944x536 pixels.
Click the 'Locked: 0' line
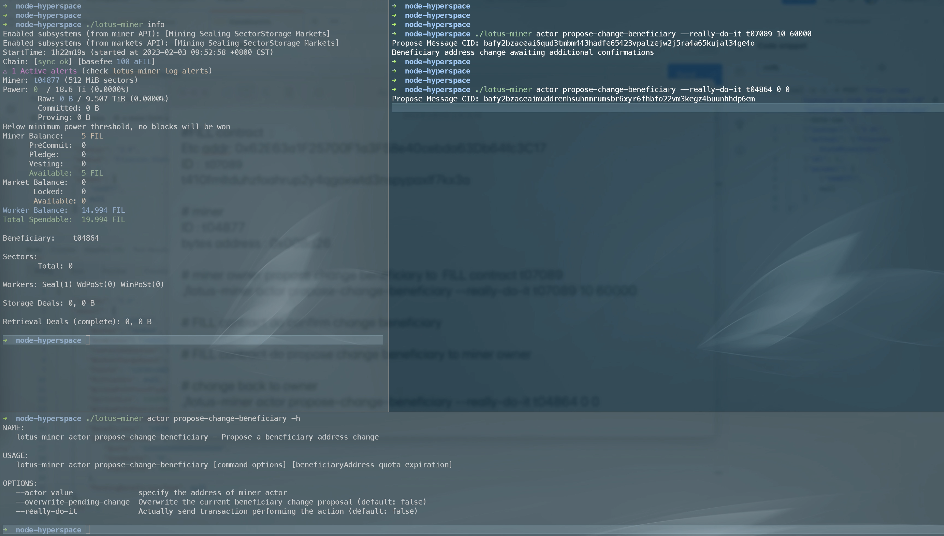click(60, 192)
